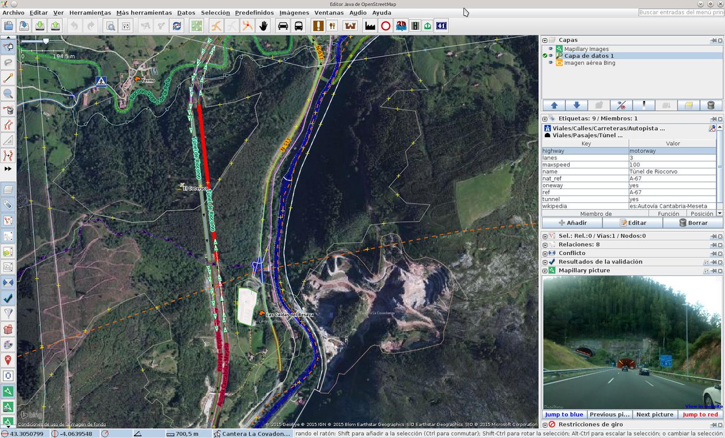Open the Ayuda menu
The height and width of the screenshot is (438, 725).
381,13
